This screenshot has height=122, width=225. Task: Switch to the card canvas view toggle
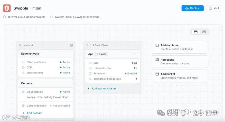[x=196, y=32]
